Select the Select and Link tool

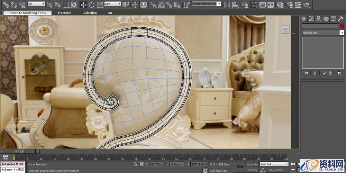[x=6, y=4]
